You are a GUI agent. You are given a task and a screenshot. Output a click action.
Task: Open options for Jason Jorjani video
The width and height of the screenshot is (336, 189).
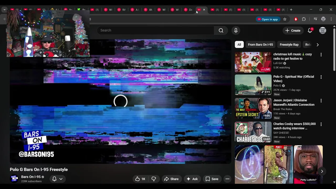pos(321,101)
